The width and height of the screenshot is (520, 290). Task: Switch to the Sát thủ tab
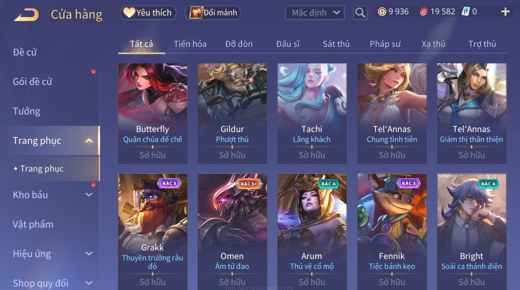pos(336,44)
